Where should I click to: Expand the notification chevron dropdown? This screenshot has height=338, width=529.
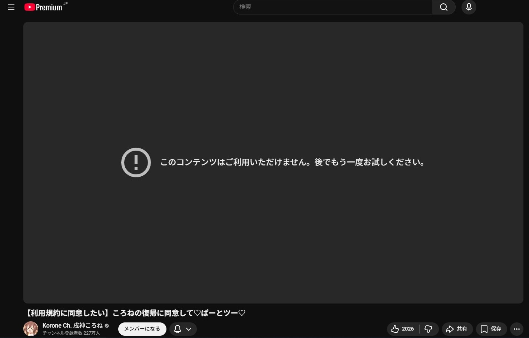[189, 329]
